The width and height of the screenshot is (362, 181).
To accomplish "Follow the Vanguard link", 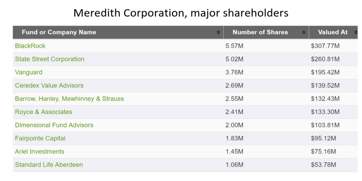I will pyautogui.click(x=29, y=72).
